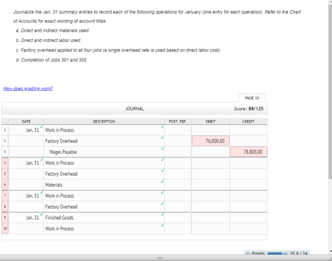Image resolution: width=332 pixels, height=261 pixels.
Task: Click instruction 'a. Direct and indirect materials used'
Action: tap(53, 31)
